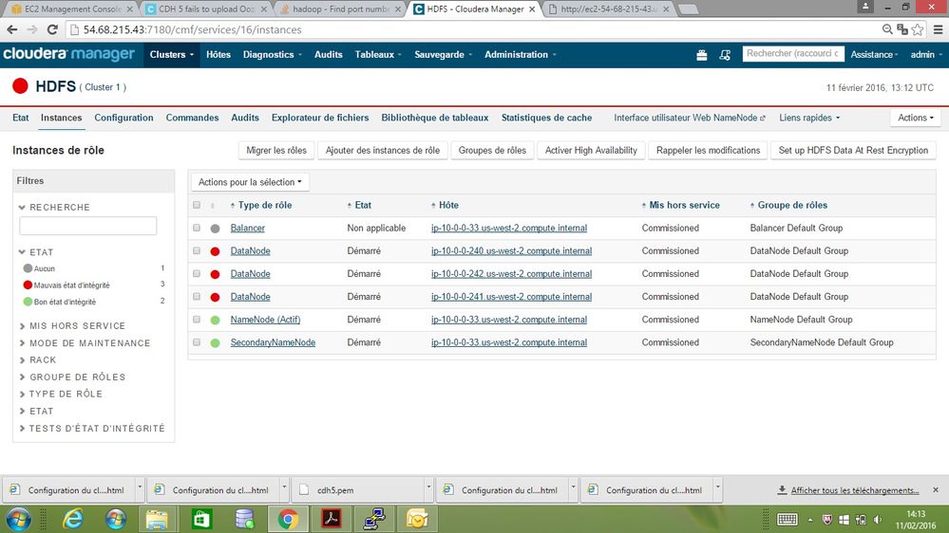Screen dimensions: 949x533
Task: Select the SecondaryNameNode row checkbox
Action: pos(197,342)
